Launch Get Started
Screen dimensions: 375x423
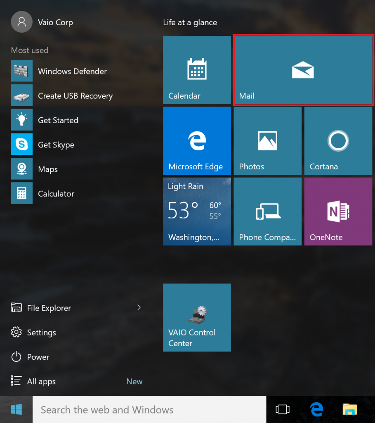(58, 120)
